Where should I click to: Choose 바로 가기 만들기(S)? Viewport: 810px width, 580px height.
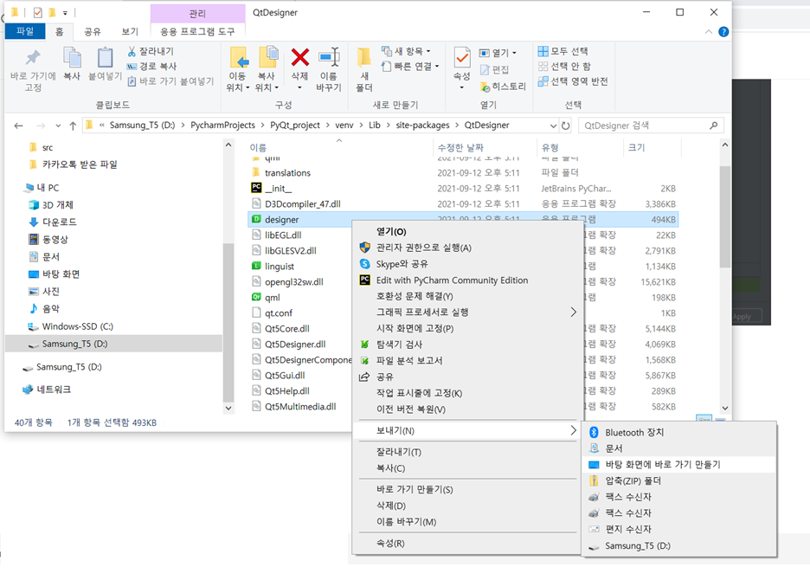(x=467, y=489)
